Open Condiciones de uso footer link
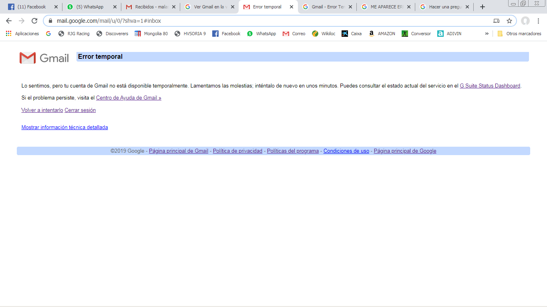Screen dimensions: 547x307 346,151
